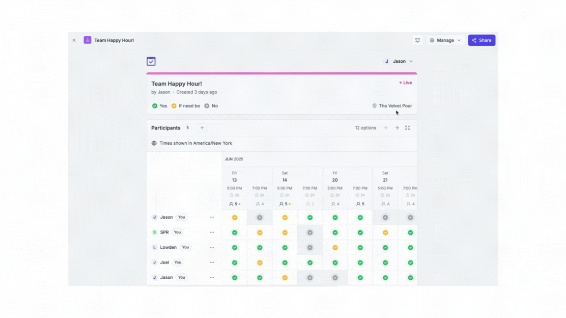Select the Fri 13 5:00 PM column header
This screenshot has width=566, height=318.
pos(234,188)
